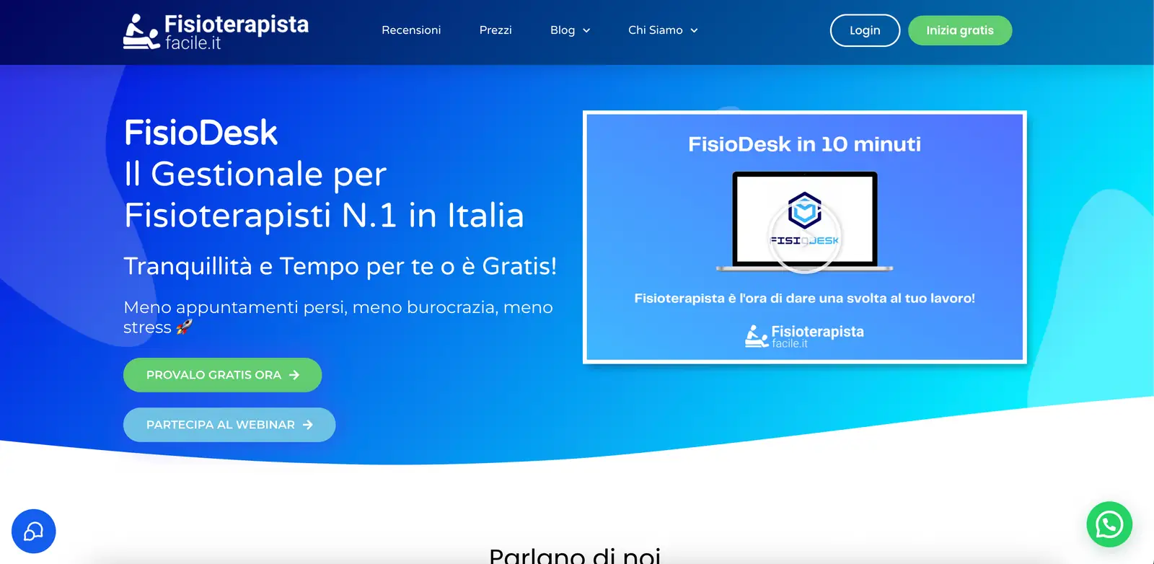Viewport: 1154px width, 564px height.
Task: Open the Blog menu item
Action: (563, 30)
